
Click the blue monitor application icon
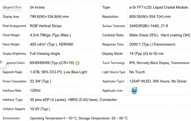coord(134,90)
